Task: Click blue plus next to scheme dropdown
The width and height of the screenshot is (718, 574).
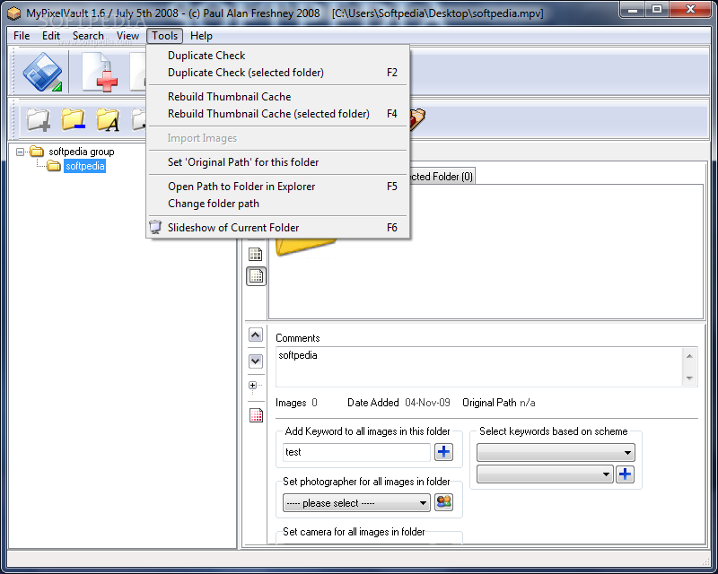Action: click(625, 474)
